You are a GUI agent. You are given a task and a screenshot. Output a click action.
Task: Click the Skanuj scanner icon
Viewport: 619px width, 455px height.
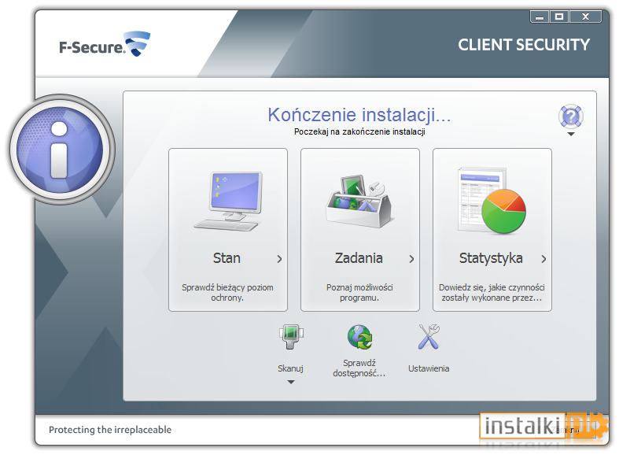click(291, 337)
